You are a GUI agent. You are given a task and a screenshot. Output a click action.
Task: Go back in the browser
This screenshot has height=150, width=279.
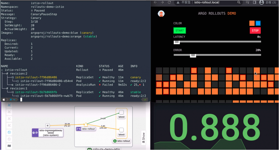[x=155, y=2]
